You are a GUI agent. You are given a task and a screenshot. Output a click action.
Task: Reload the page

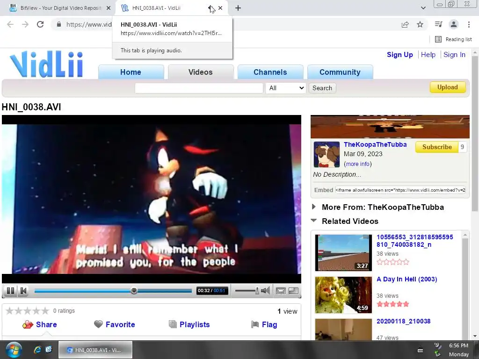40,24
